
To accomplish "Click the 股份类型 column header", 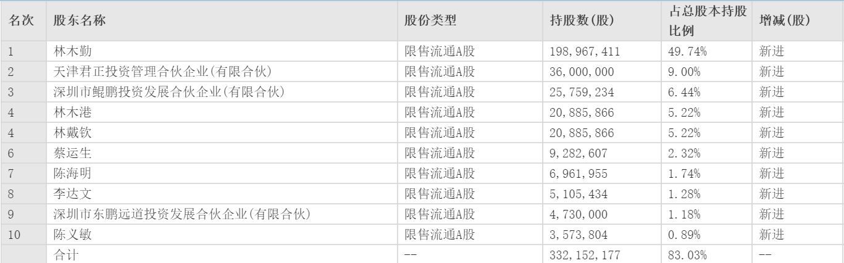I will coord(430,20).
